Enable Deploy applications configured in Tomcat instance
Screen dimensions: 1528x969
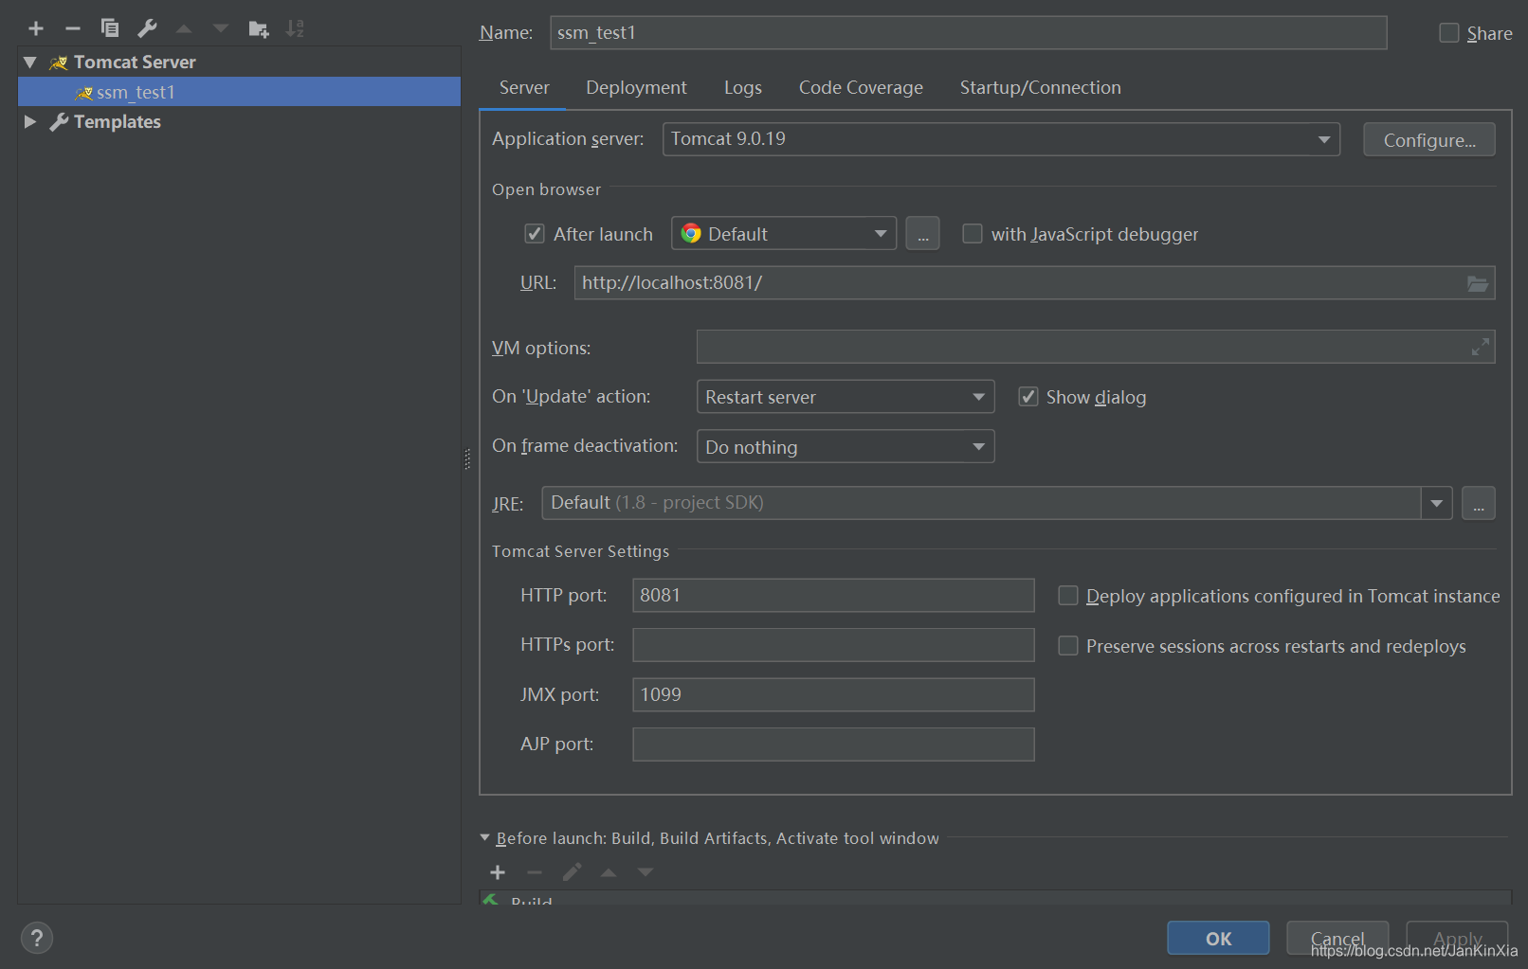pyautogui.click(x=1068, y=596)
